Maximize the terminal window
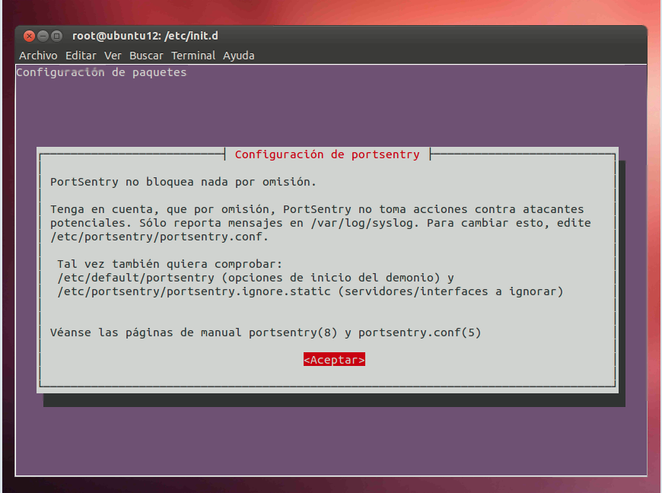Image resolution: width=662 pixels, height=493 pixels. click(x=56, y=36)
